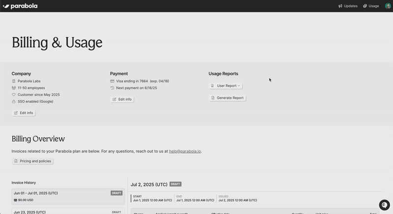Screen dimensions: 393x214
Task: Select the Jun 01 - Jul 01, 2025 invoice
Action: pos(68,196)
